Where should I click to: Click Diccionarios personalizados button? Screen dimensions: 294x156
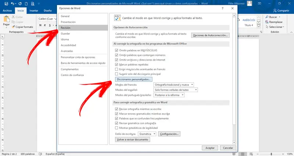click(134, 79)
